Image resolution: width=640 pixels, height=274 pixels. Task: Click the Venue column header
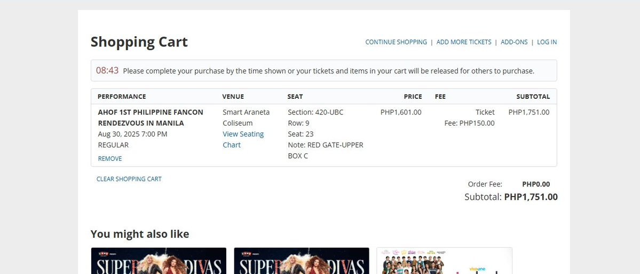coord(233,96)
